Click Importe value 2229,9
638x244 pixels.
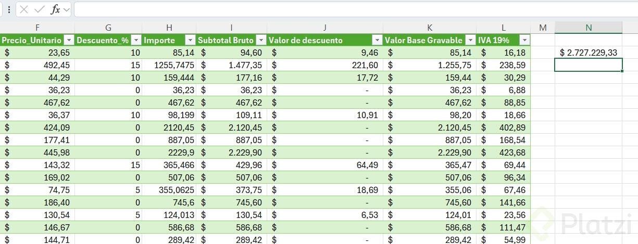(182, 152)
